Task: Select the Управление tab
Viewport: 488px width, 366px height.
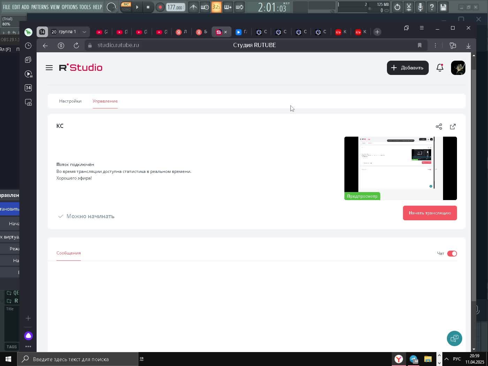Action: click(x=105, y=101)
